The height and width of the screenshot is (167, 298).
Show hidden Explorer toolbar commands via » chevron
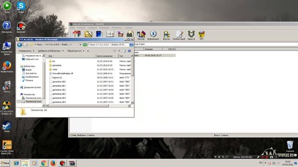point(88,51)
